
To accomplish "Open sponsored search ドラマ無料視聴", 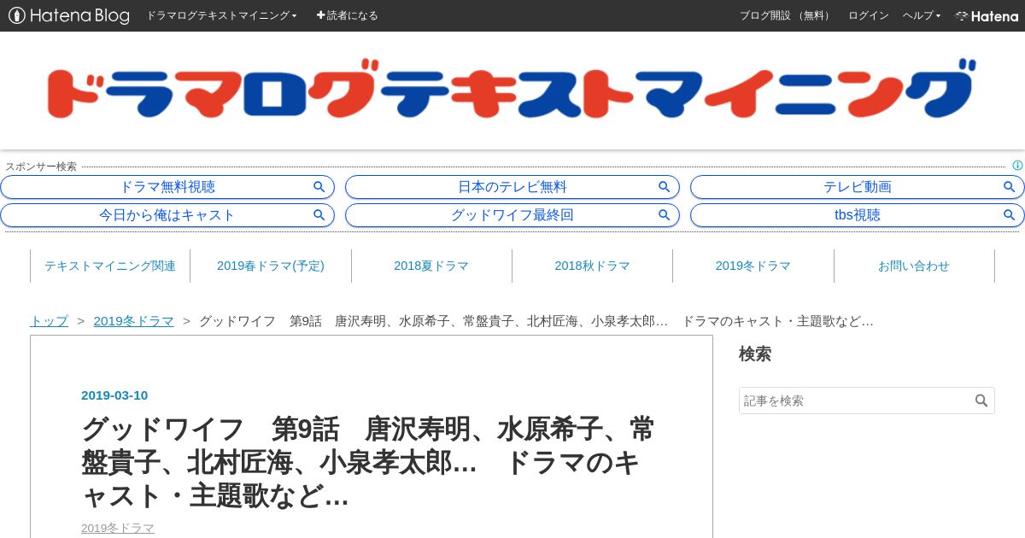I will 167,187.
